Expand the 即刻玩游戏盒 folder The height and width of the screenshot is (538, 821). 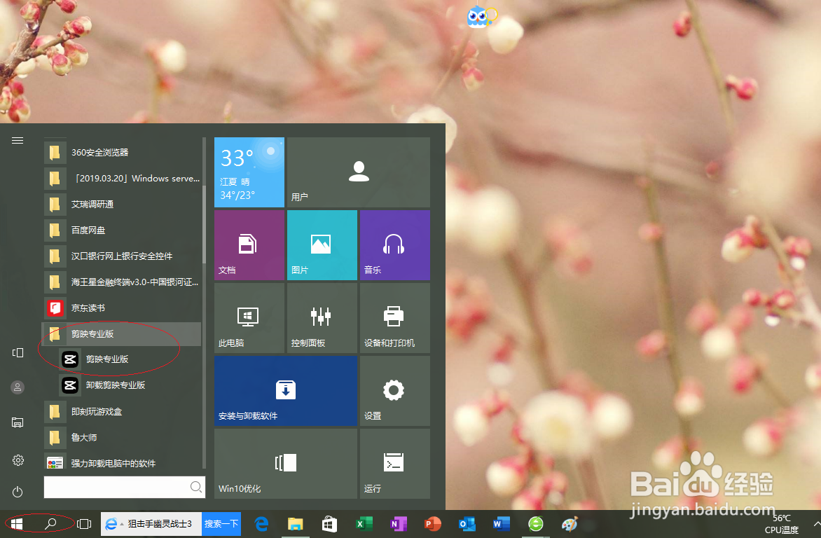pyautogui.click(x=122, y=412)
